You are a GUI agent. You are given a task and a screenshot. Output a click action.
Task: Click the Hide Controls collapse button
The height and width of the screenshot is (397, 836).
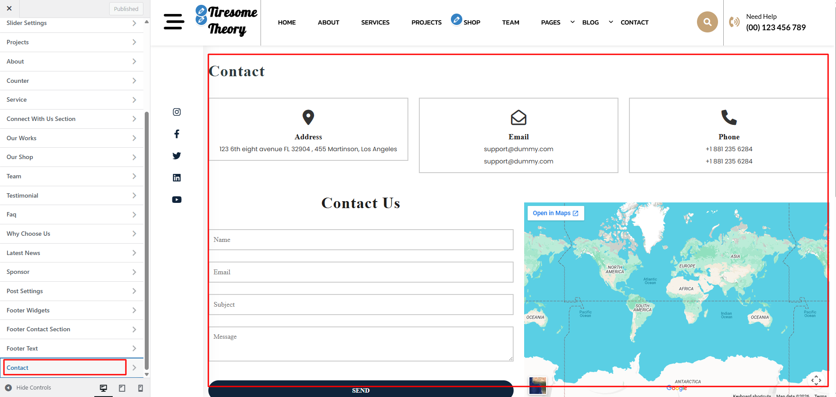pyautogui.click(x=28, y=388)
